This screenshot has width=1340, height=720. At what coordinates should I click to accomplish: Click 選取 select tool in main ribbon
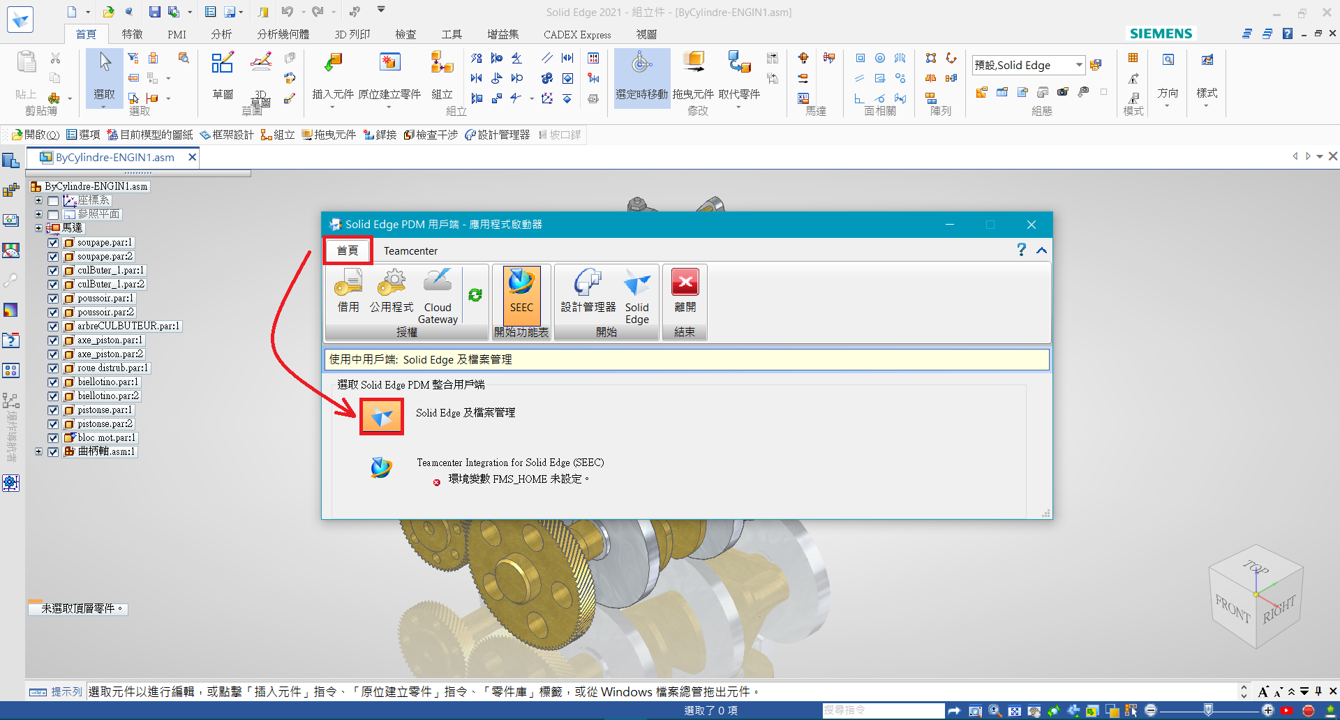tap(104, 77)
